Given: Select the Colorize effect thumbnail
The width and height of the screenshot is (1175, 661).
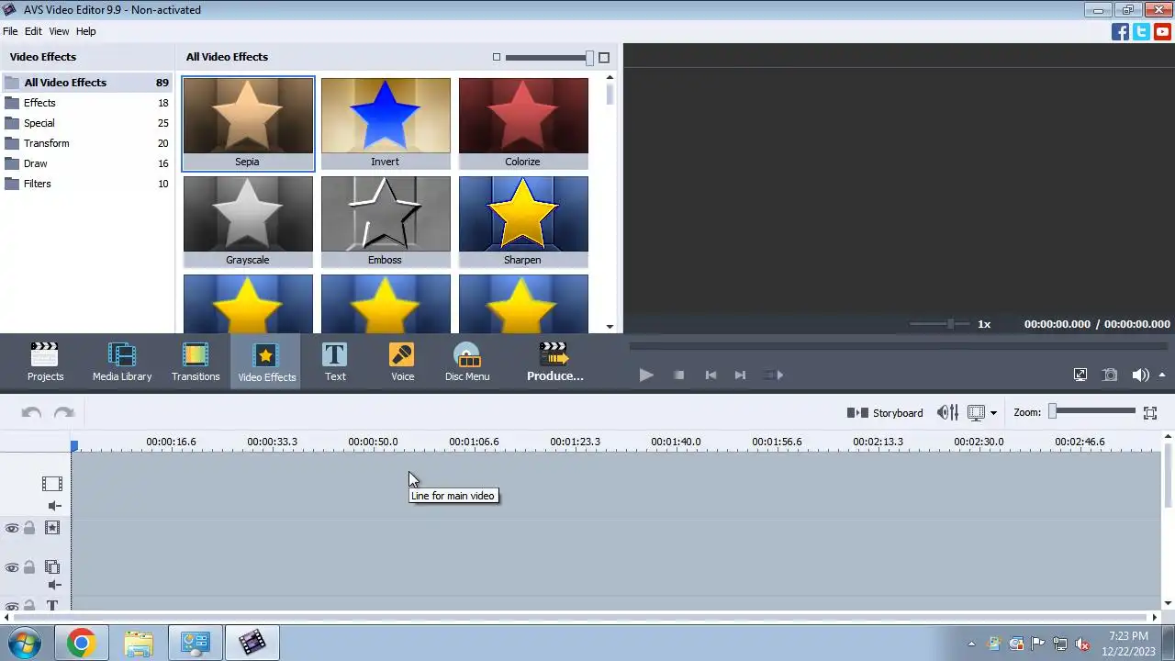Looking at the screenshot, I should (523, 123).
